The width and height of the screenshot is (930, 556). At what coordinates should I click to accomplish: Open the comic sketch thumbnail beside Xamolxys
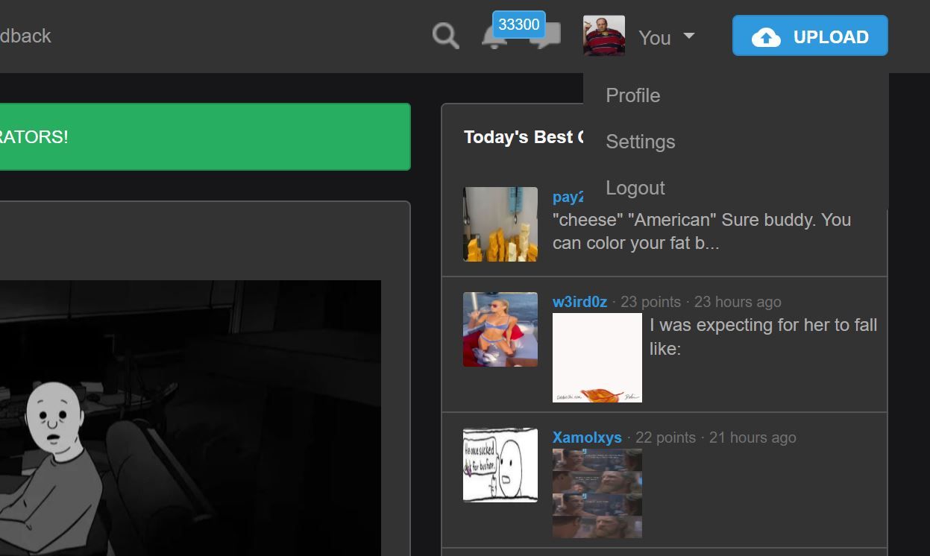pos(500,465)
